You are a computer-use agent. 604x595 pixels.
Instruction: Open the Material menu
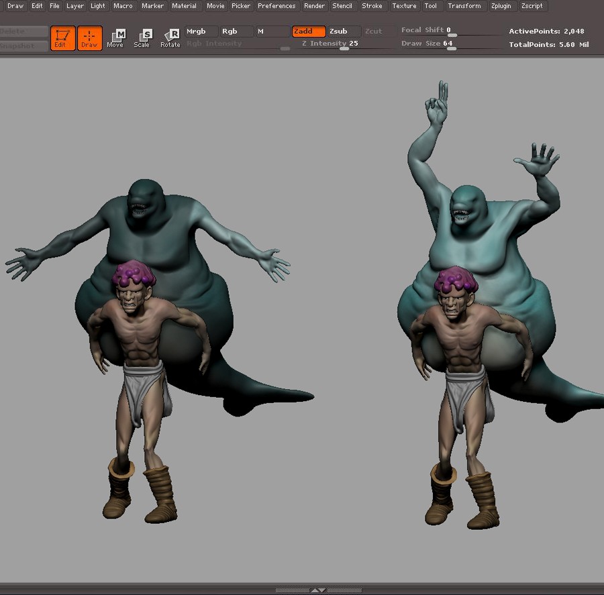pyautogui.click(x=184, y=6)
